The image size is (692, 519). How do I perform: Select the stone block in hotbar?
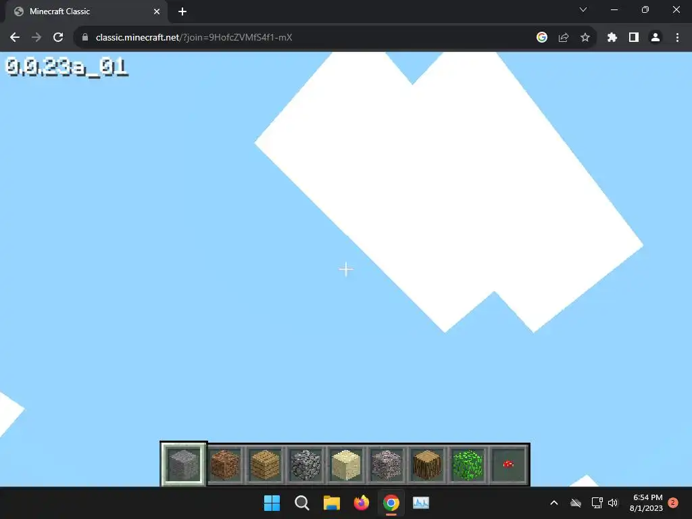[x=183, y=464]
